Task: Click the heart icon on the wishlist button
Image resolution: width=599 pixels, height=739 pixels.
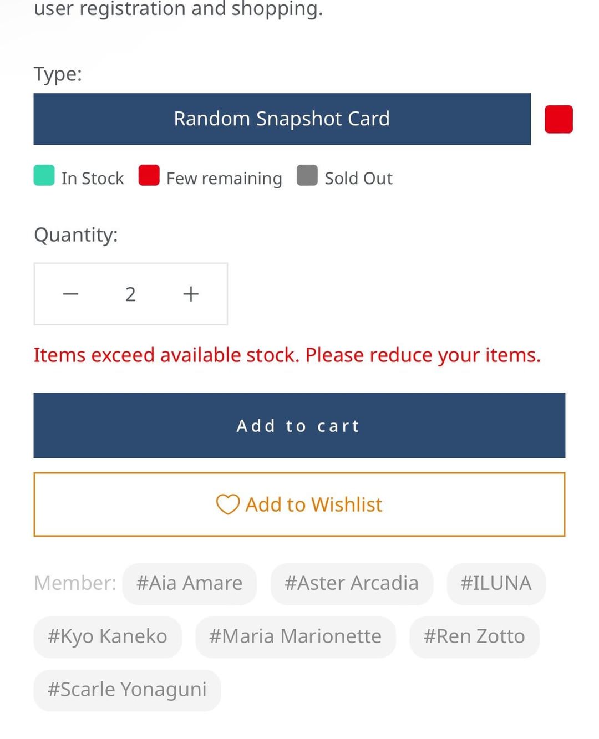Action: point(227,504)
